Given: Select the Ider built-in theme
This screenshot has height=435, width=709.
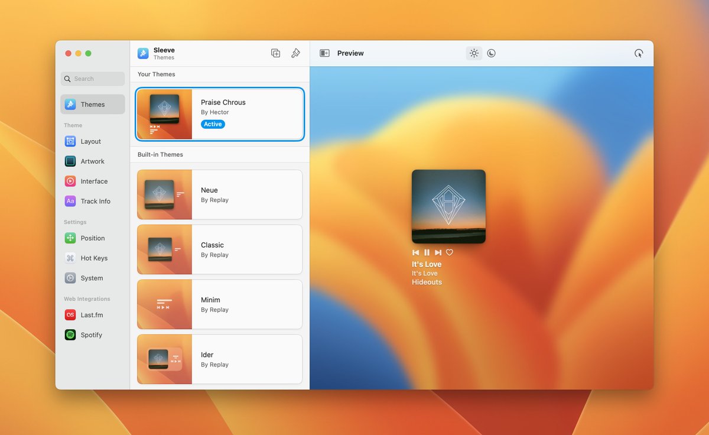Looking at the screenshot, I should 220,359.
